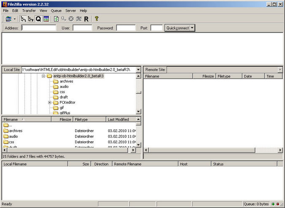
Task: Click local file list horizontal scrollbar thumb
Action: coord(68,150)
